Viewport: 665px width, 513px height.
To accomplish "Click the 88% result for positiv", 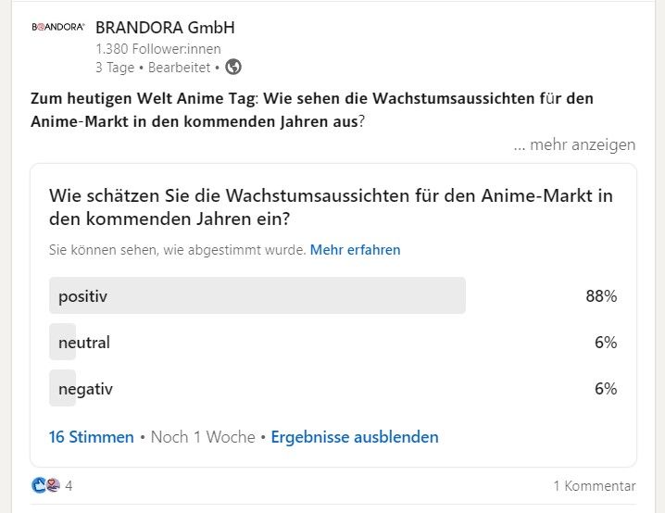I will click(601, 296).
